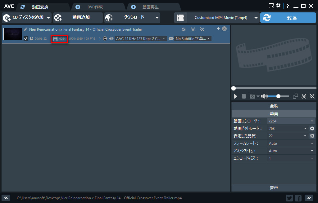Viewport: 318px width, 203px height.
Task: Click the AVC logo
Action: pyautogui.click(x=9, y=6)
